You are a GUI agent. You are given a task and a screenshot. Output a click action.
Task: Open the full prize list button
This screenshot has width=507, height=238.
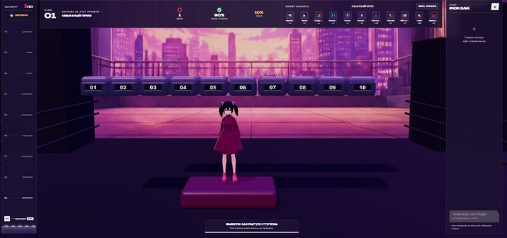tap(427, 6)
